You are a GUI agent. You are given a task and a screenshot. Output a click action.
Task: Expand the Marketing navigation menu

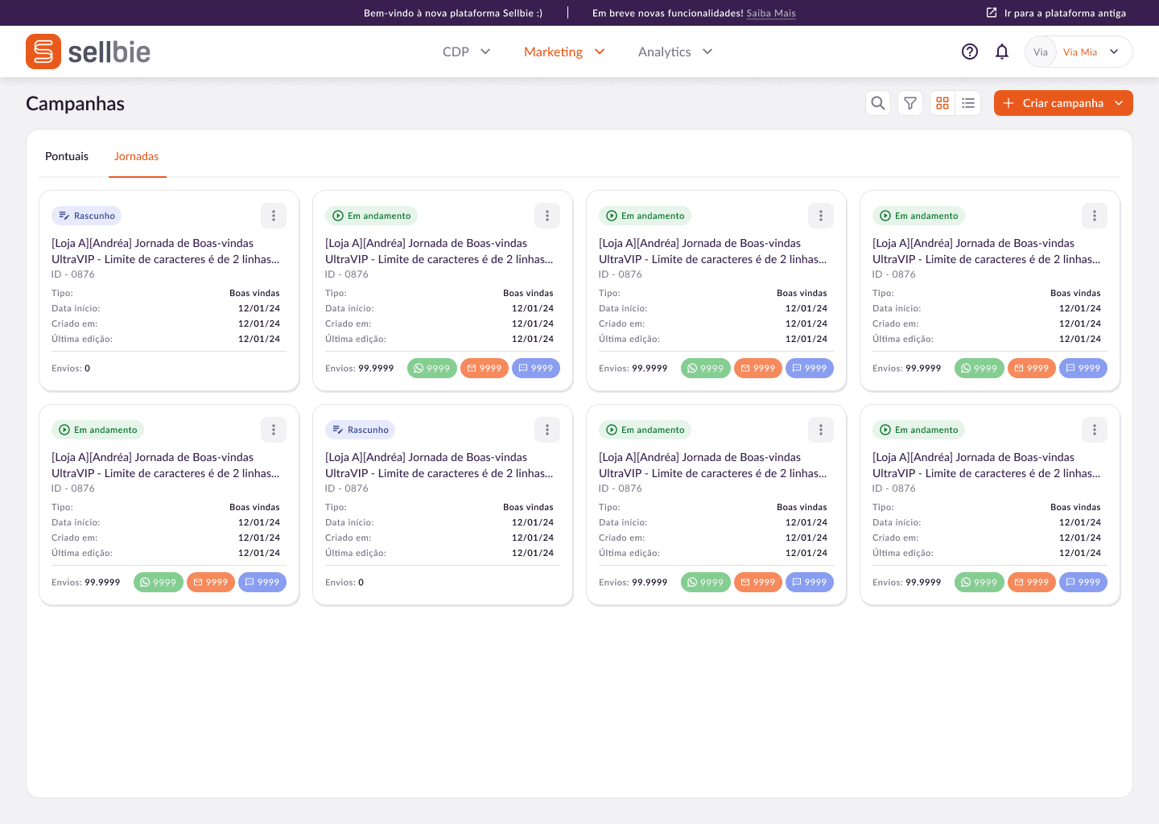[564, 51]
